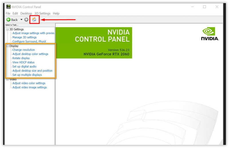Open the Edit menu
Screen dimensions: 229x148
15,13
